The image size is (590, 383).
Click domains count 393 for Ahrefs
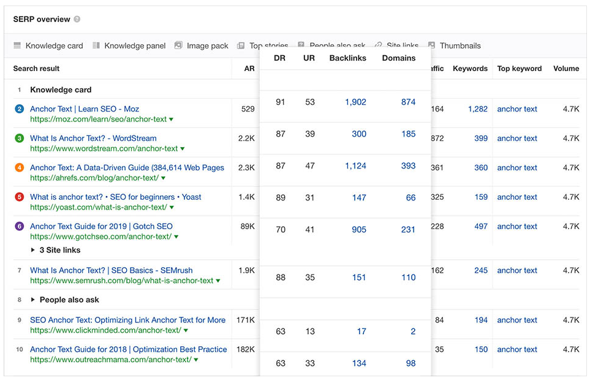point(408,166)
